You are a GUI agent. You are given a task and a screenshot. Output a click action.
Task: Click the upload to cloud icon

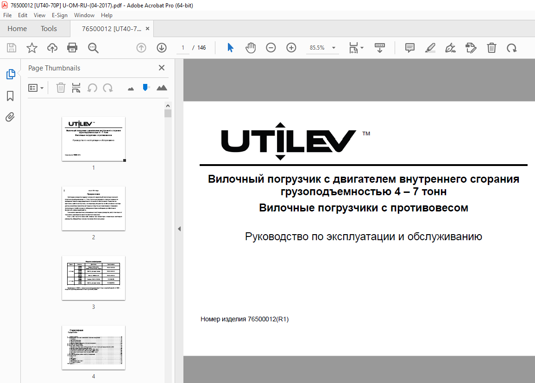(52, 48)
